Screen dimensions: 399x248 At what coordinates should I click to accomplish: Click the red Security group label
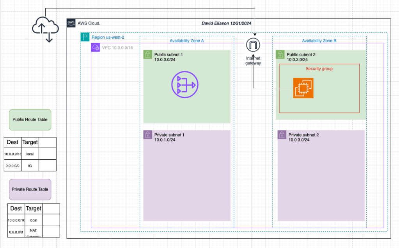click(319, 69)
